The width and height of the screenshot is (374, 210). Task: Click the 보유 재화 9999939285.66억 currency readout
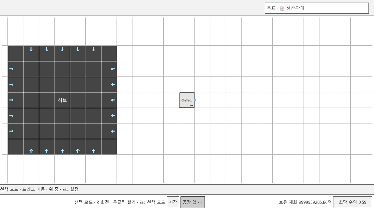(305, 202)
